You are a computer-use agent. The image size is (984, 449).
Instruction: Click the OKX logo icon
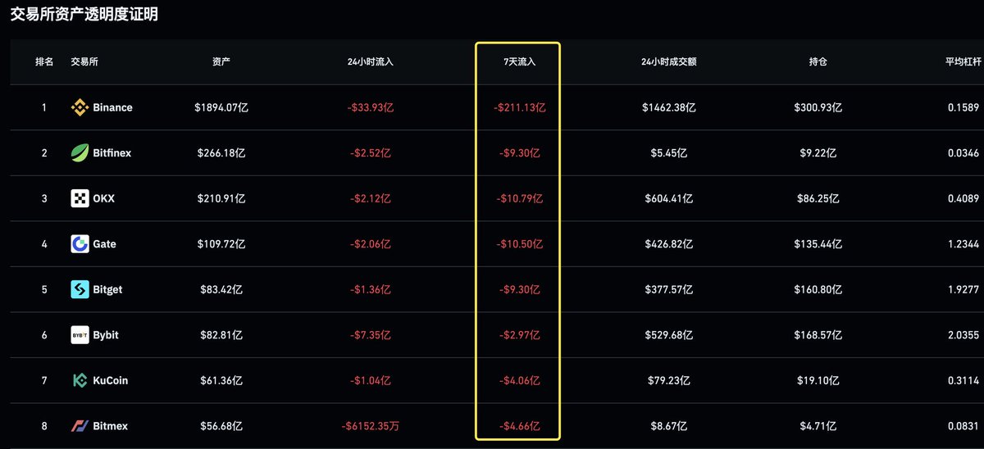(80, 198)
